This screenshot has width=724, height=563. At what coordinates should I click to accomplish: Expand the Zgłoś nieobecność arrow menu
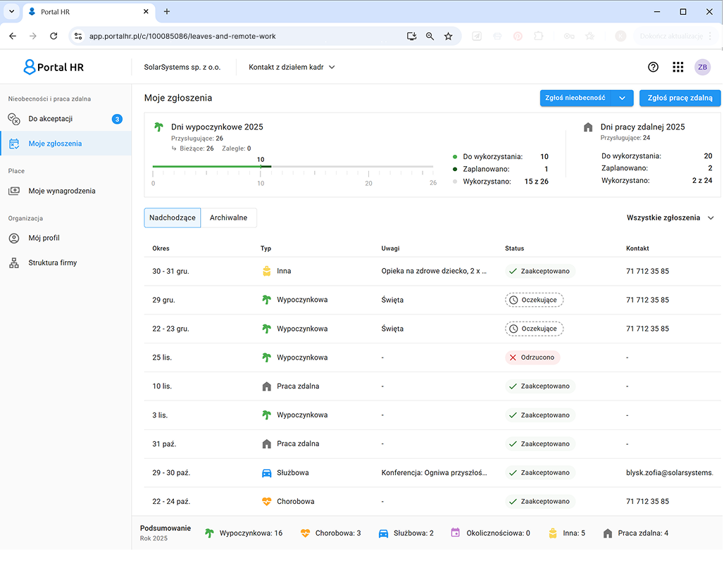(622, 99)
